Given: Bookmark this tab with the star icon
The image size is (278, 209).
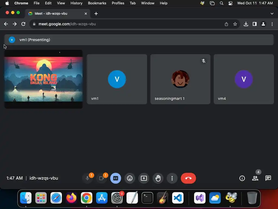Looking at the screenshot, I should click(235, 24).
